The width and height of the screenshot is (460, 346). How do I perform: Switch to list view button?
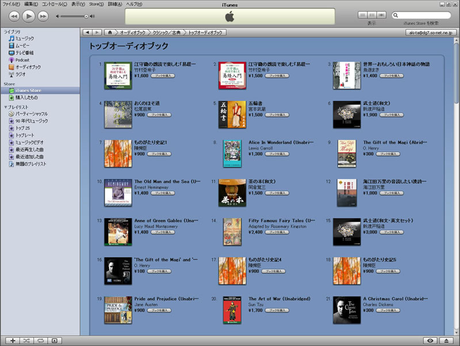click(363, 15)
